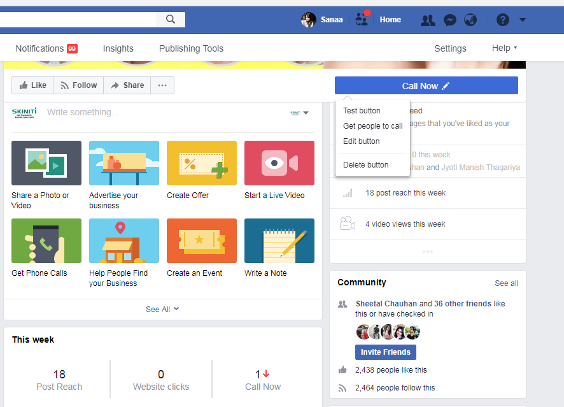Open Sanaa's profile picture
The height and width of the screenshot is (407, 564).
[308, 20]
